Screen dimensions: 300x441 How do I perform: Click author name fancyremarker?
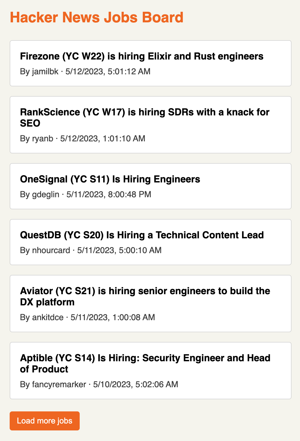(59, 385)
